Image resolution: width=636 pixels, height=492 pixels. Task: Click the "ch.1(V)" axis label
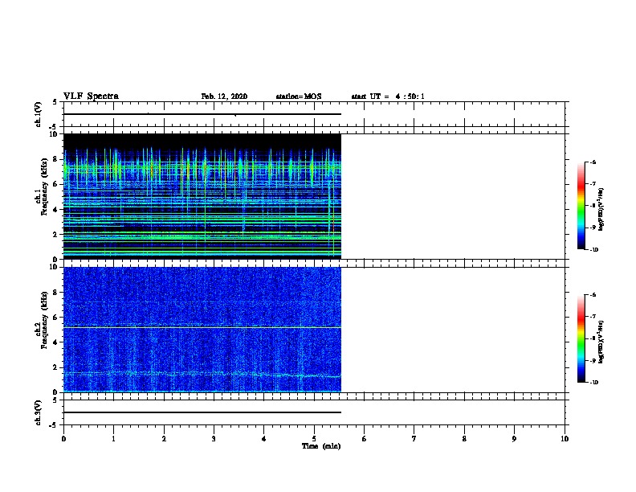click(x=39, y=114)
